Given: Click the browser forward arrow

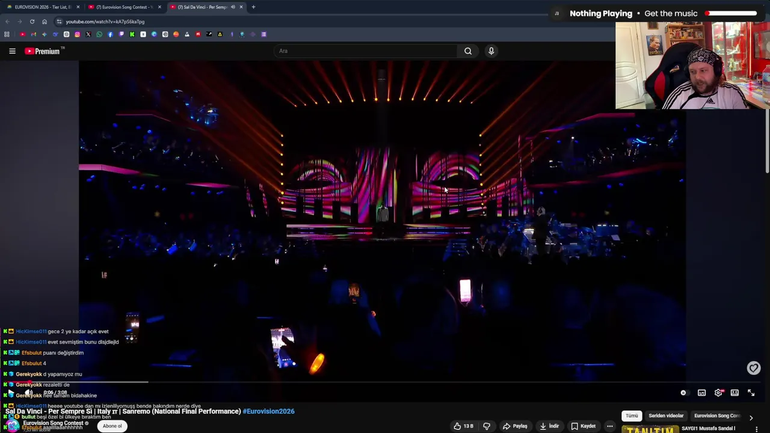Looking at the screenshot, I should pyautogui.click(x=19, y=22).
